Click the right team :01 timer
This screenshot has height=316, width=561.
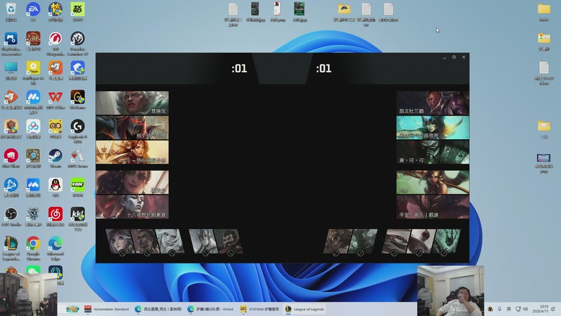pyautogui.click(x=324, y=68)
